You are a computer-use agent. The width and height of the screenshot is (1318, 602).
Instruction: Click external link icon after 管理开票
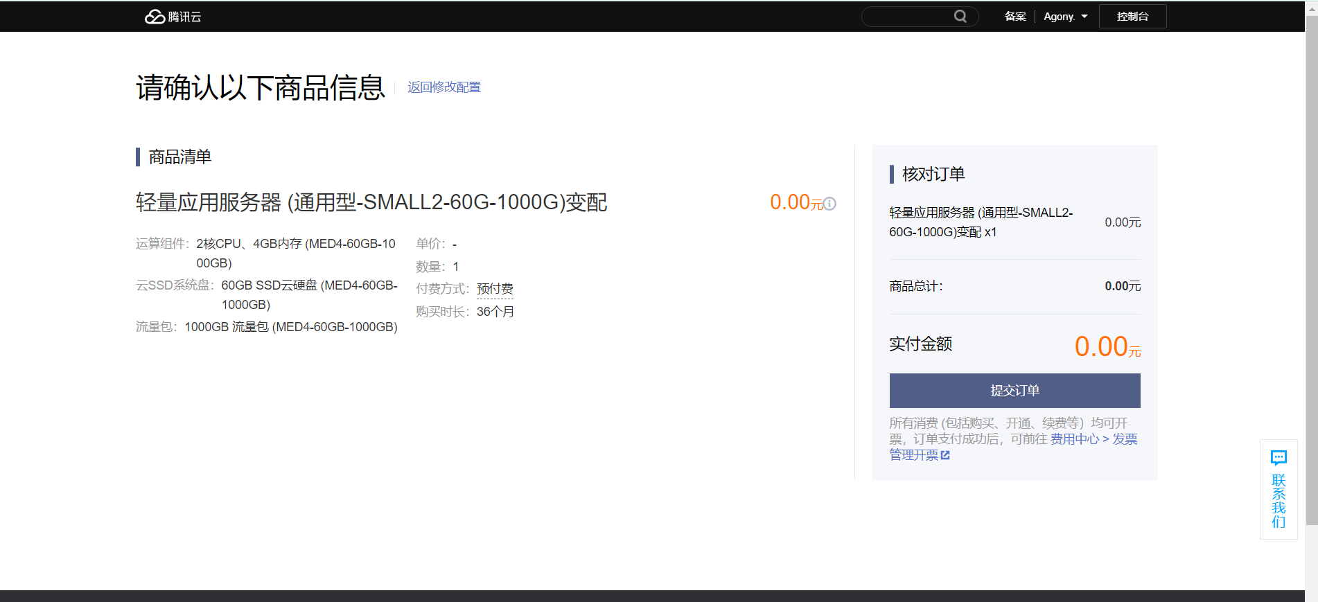coord(945,455)
